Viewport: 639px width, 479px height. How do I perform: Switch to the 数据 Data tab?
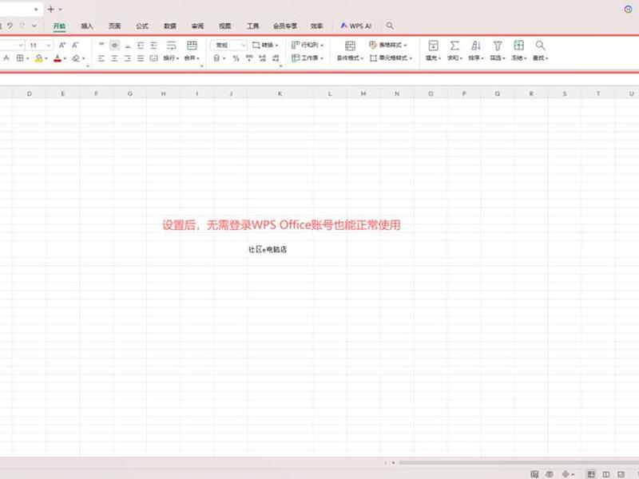(170, 26)
